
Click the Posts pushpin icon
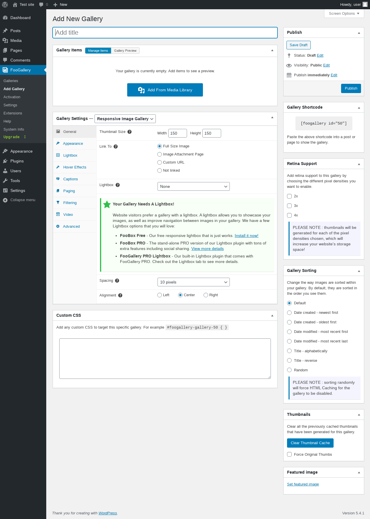pos(5,31)
